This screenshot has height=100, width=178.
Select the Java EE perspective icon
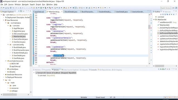[x=176, y=8]
